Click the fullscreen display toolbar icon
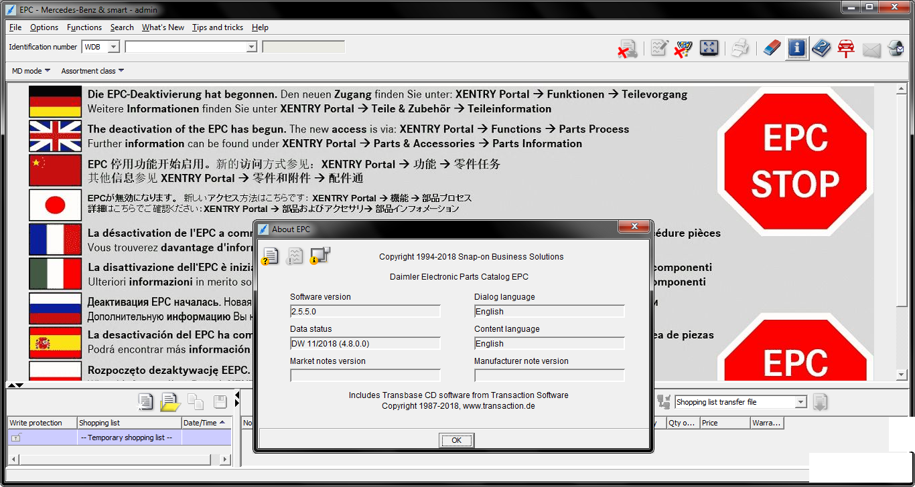915x487 pixels. 709,47
